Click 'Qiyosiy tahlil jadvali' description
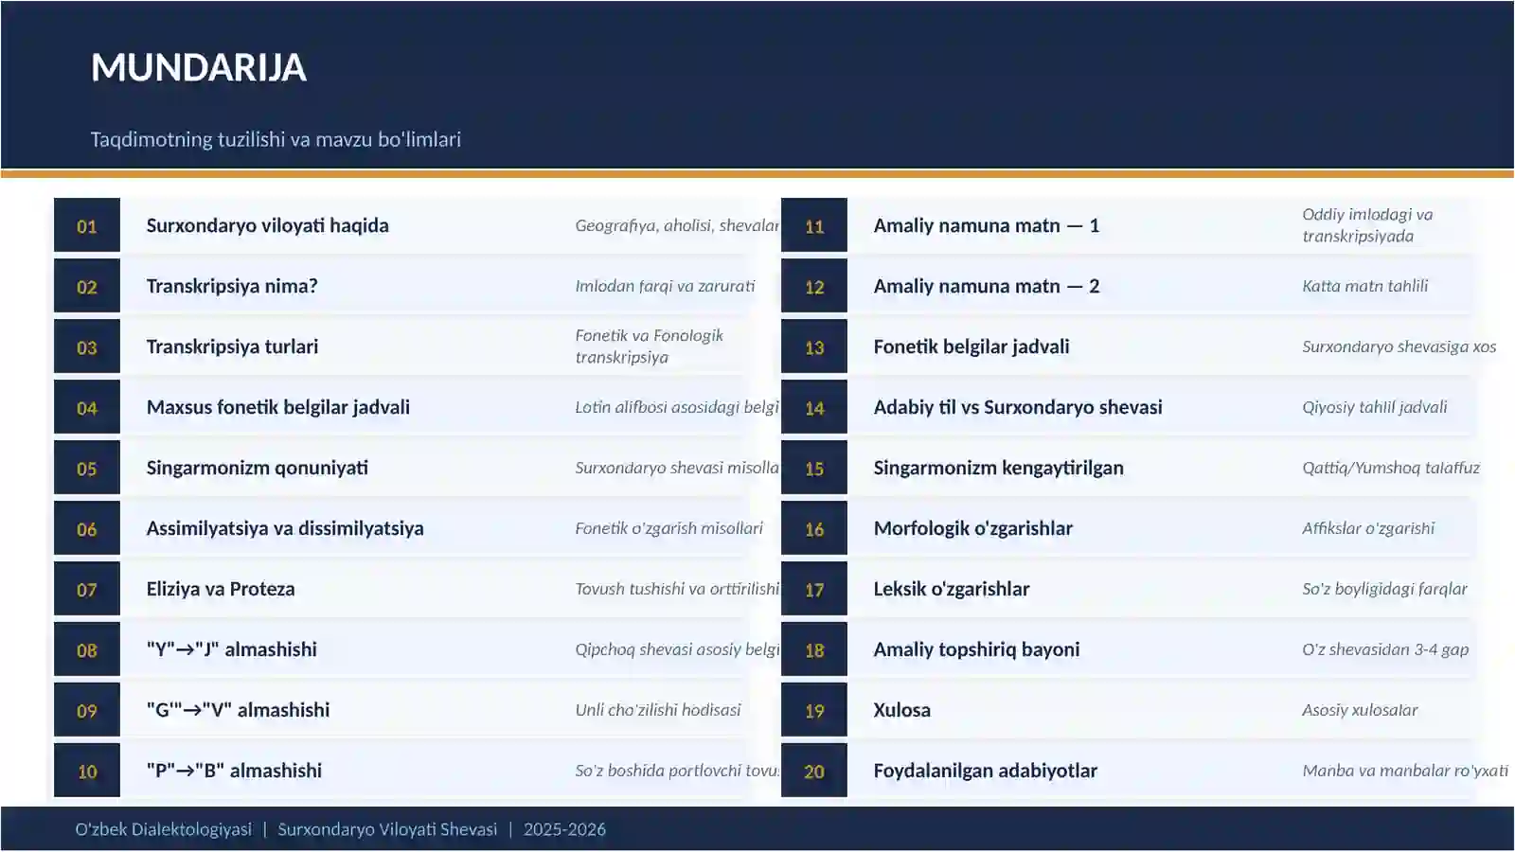 pyautogui.click(x=1374, y=407)
